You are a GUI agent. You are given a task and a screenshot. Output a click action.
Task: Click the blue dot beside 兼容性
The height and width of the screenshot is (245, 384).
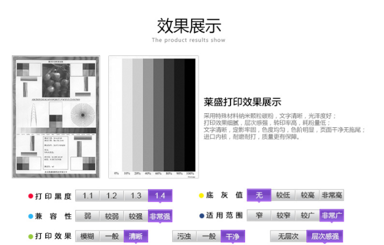tap(31, 216)
